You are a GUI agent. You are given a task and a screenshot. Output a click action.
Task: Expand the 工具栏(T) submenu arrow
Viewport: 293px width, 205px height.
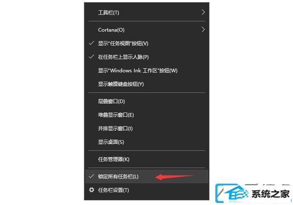(x=203, y=12)
